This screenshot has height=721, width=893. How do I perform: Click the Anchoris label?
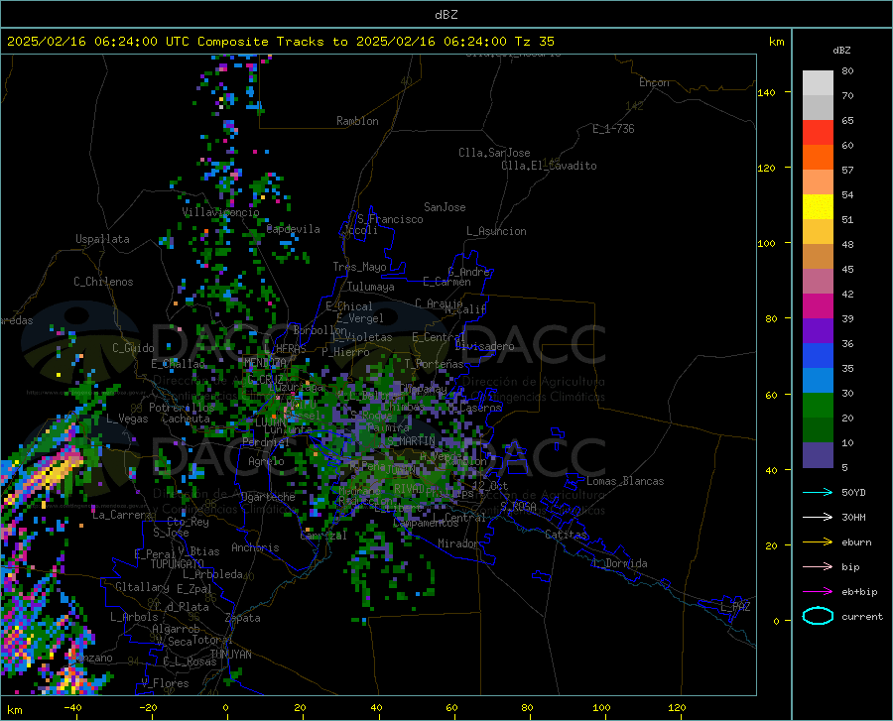pos(255,547)
